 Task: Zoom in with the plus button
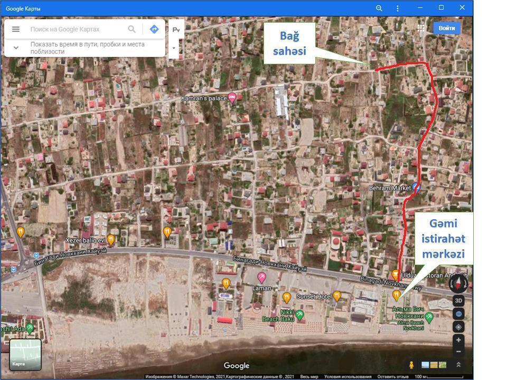pyautogui.click(x=458, y=340)
